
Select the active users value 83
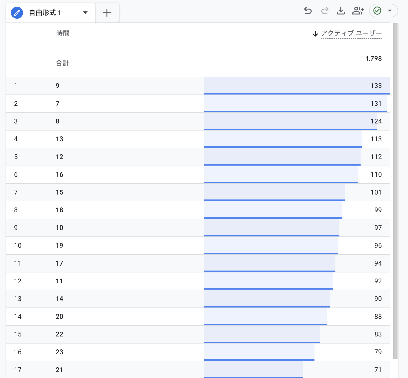378,334
